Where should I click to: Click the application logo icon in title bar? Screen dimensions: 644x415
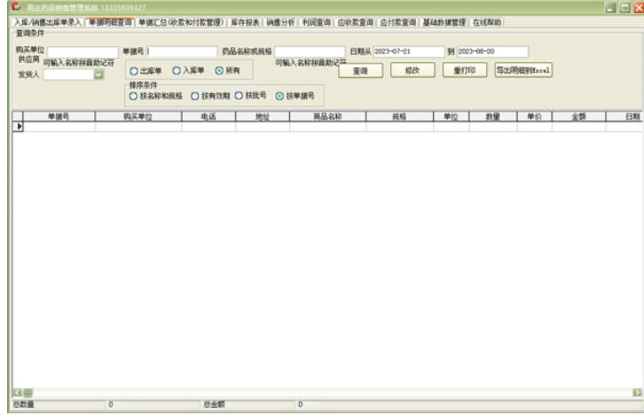[16, 6]
